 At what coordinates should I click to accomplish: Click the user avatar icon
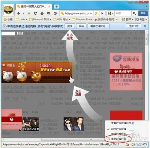pos(8,10)
